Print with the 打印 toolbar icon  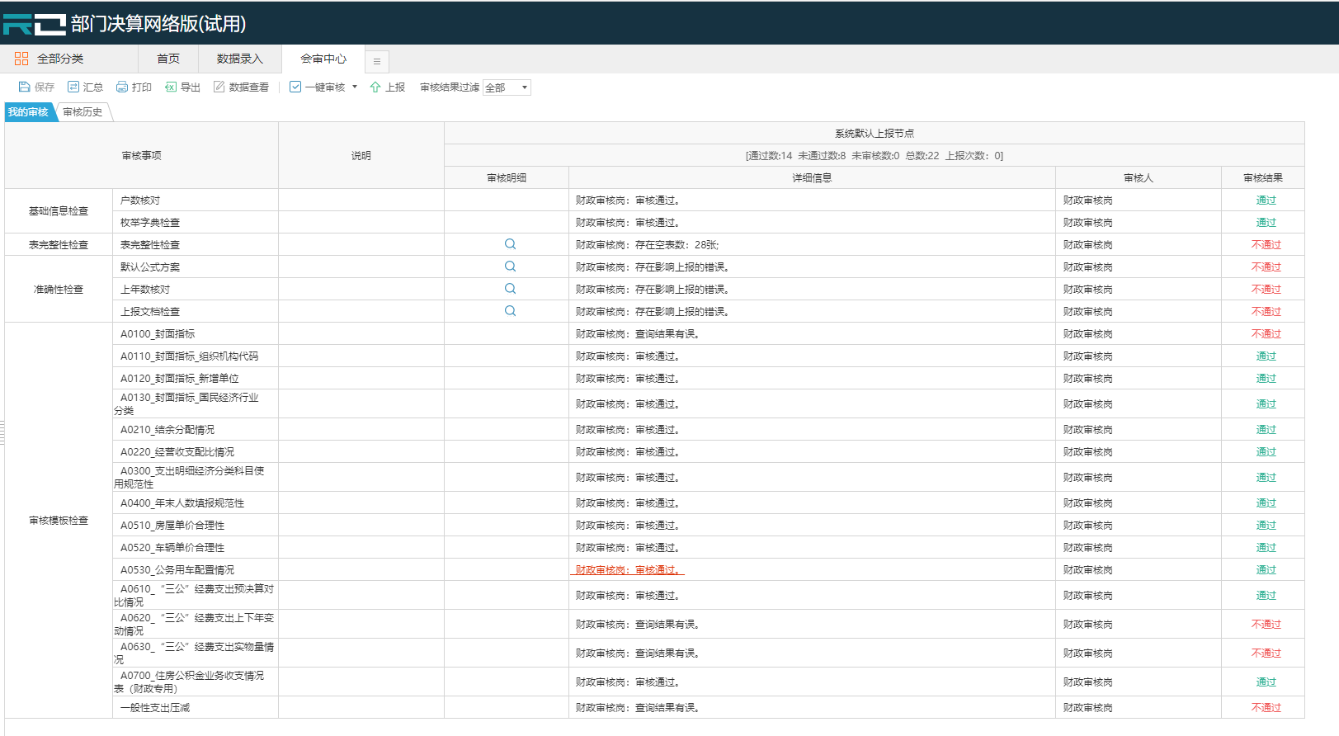coord(122,87)
